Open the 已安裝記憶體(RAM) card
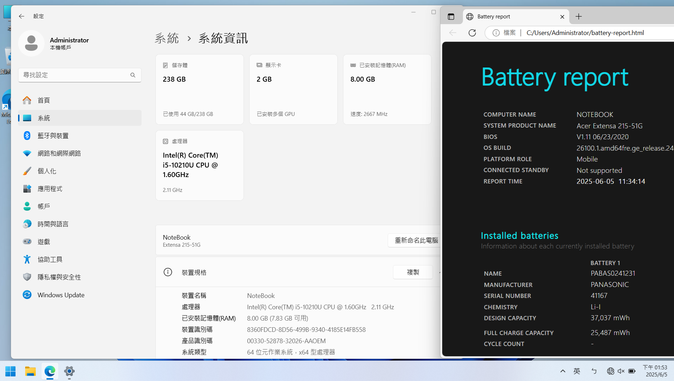The height and width of the screenshot is (381, 674). tap(387, 89)
